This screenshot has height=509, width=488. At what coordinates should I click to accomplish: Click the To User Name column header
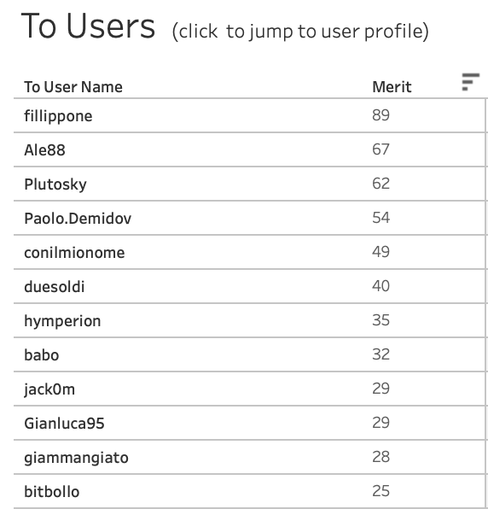click(x=73, y=87)
